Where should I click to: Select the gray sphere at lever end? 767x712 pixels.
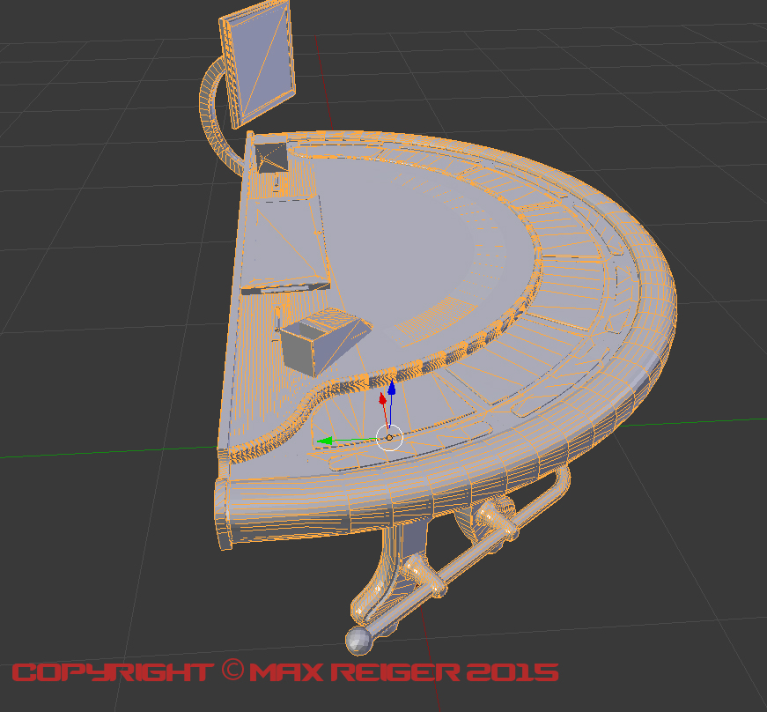coord(360,640)
